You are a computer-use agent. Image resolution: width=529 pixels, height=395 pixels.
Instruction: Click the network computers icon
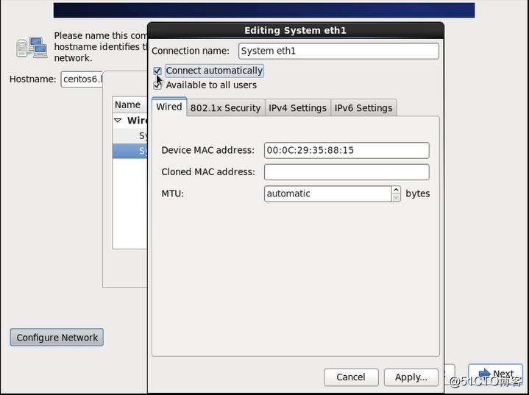[x=32, y=47]
